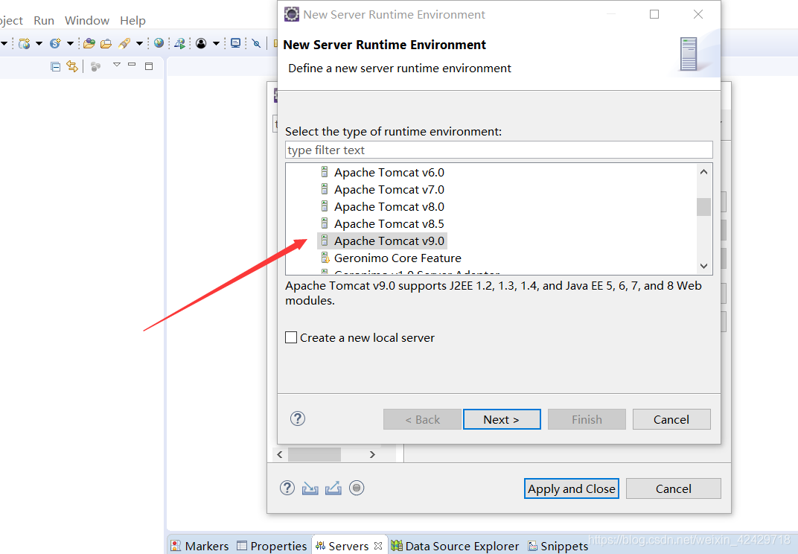Click the grey circles focus icon in left panel
798x554 pixels.
click(95, 66)
